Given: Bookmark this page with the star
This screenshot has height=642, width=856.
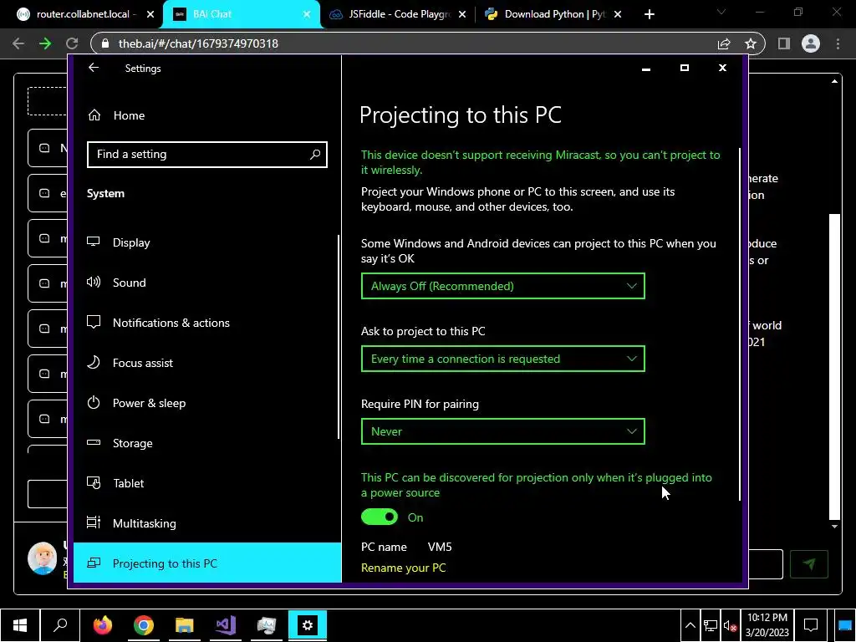Looking at the screenshot, I should [x=751, y=43].
